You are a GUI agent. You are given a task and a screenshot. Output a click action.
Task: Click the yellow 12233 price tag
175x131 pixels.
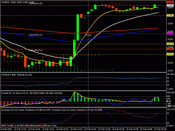click(170, 54)
